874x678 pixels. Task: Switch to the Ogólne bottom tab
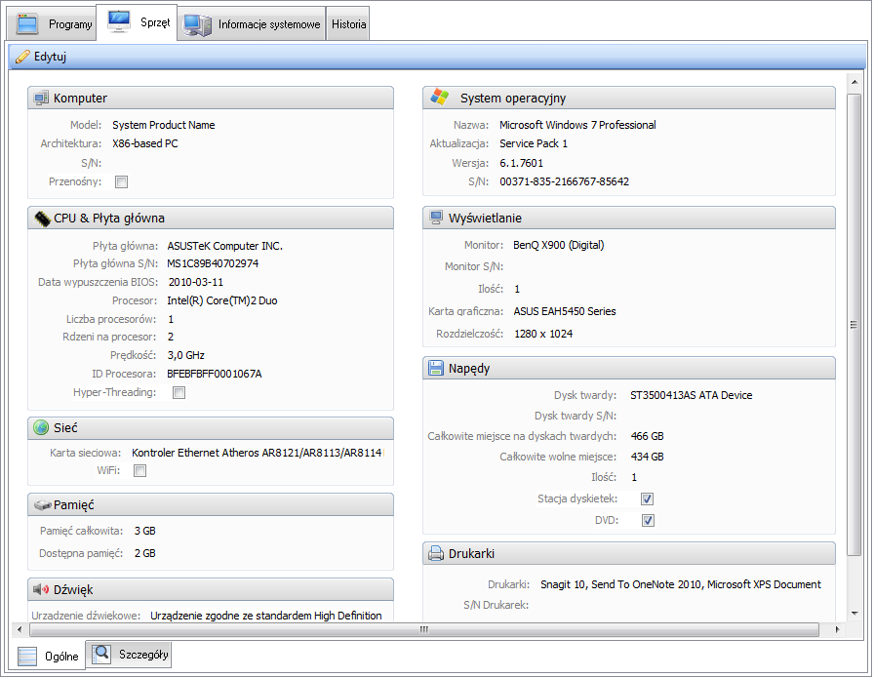pyautogui.click(x=48, y=656)
